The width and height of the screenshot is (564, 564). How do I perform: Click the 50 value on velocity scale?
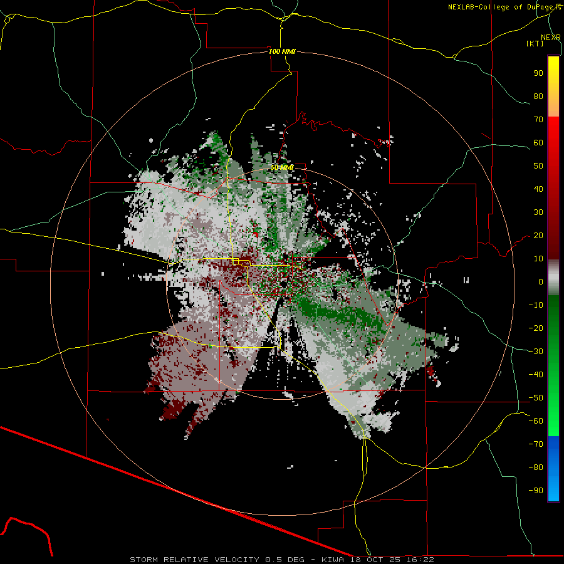[538, 166]
